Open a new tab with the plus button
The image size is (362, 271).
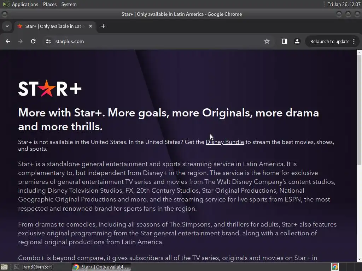[x=103, y=26]
